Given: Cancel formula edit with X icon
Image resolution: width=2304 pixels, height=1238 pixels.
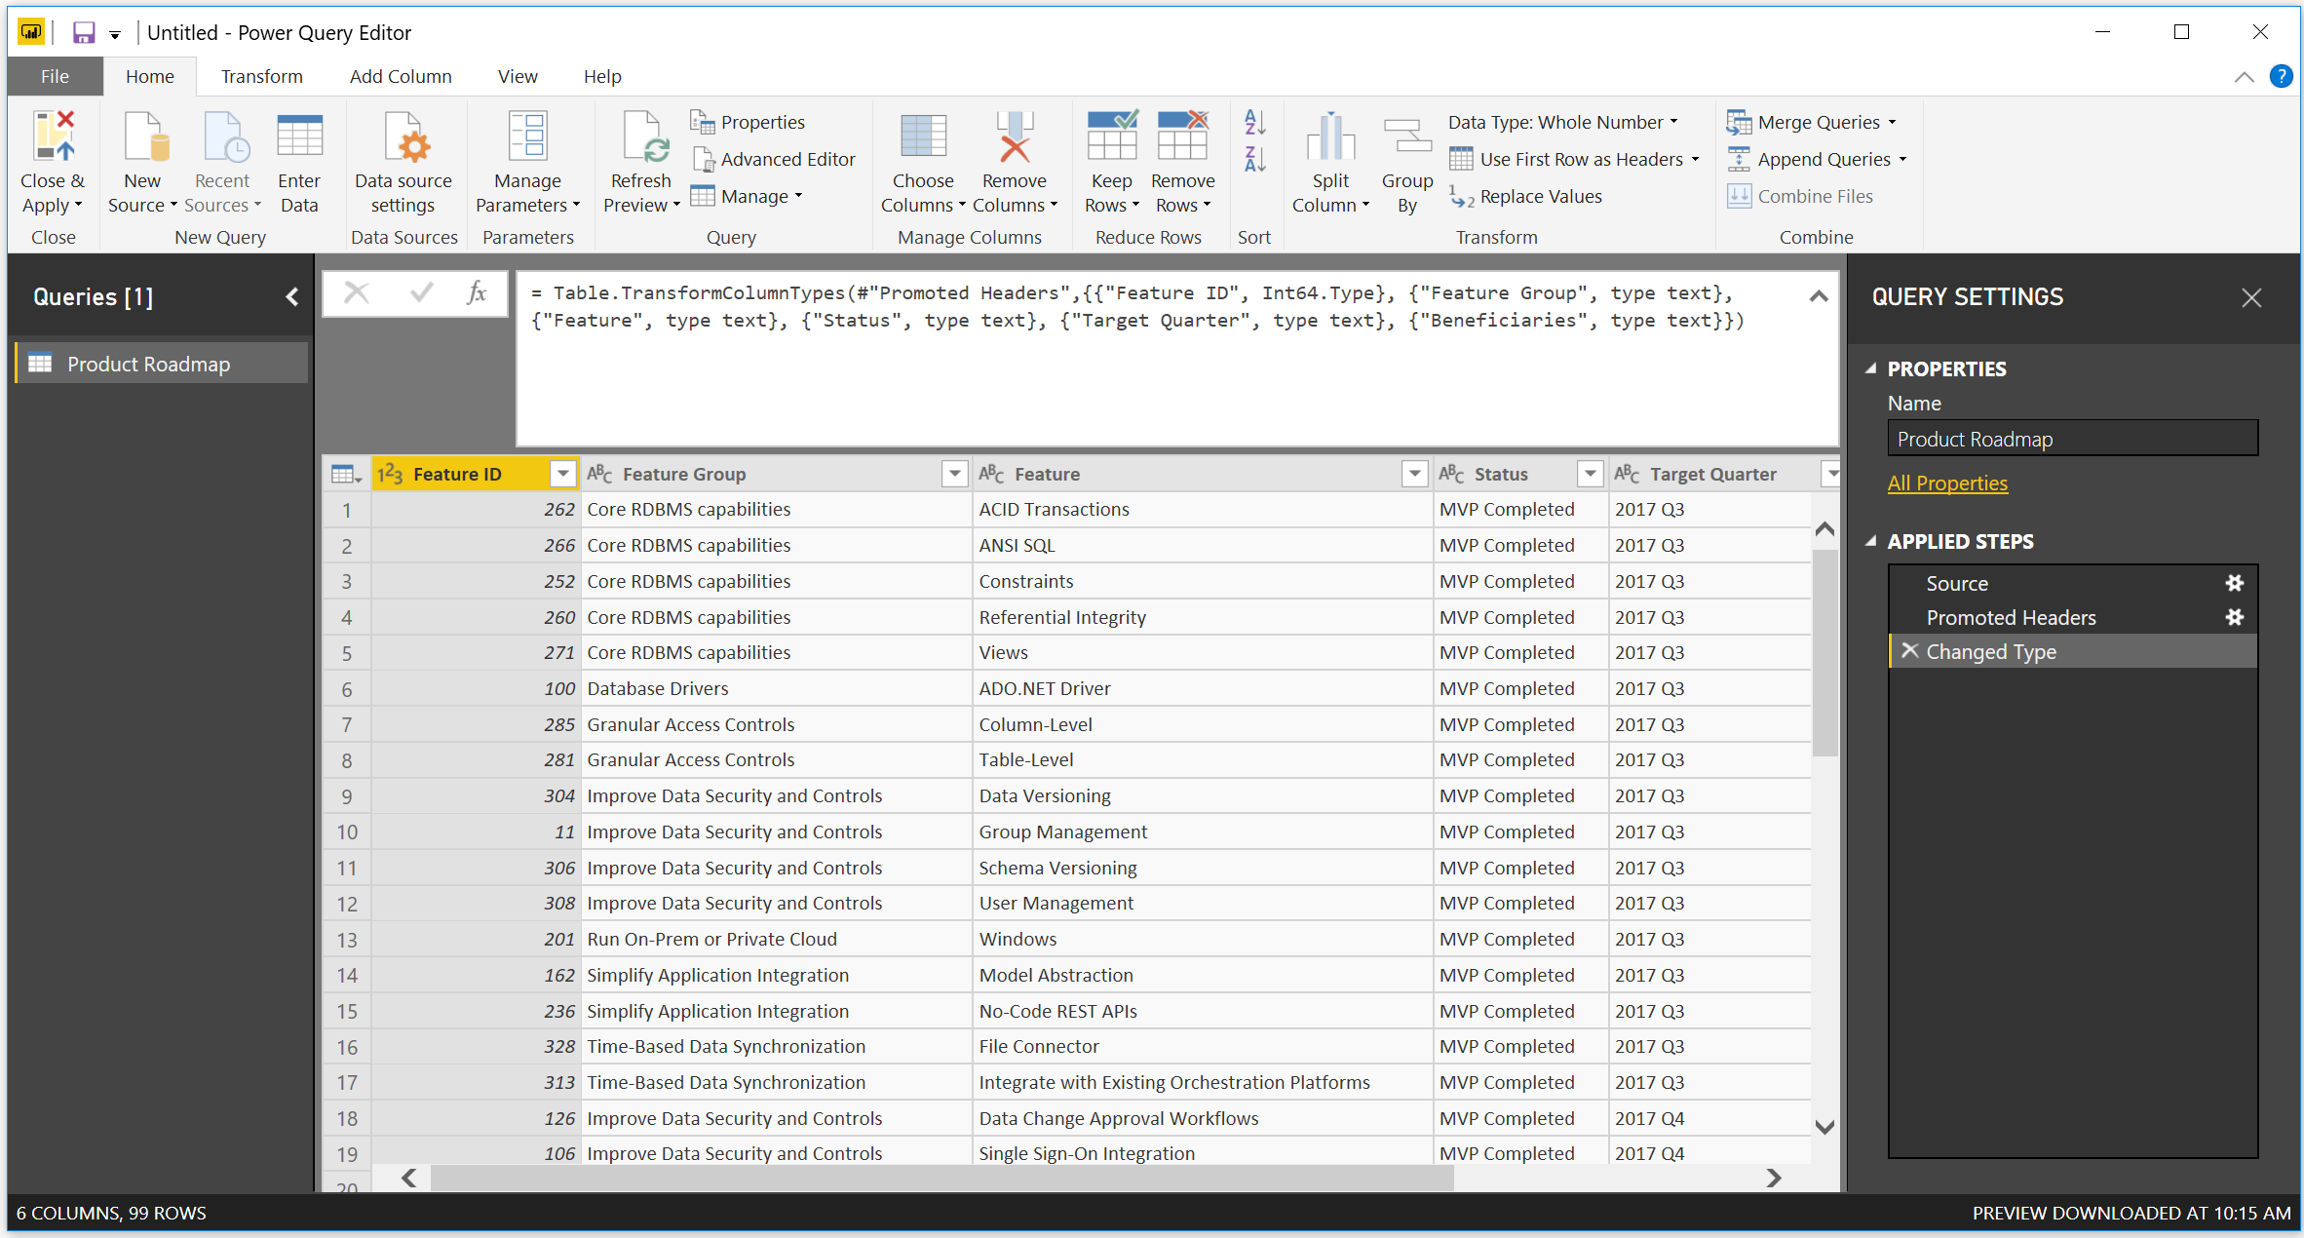Looking at the screenshot, I should 357,292.
